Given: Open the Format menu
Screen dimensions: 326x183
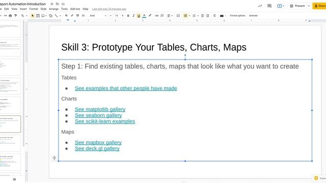Looking at the screenshot, I should click(x=34, y=9).
